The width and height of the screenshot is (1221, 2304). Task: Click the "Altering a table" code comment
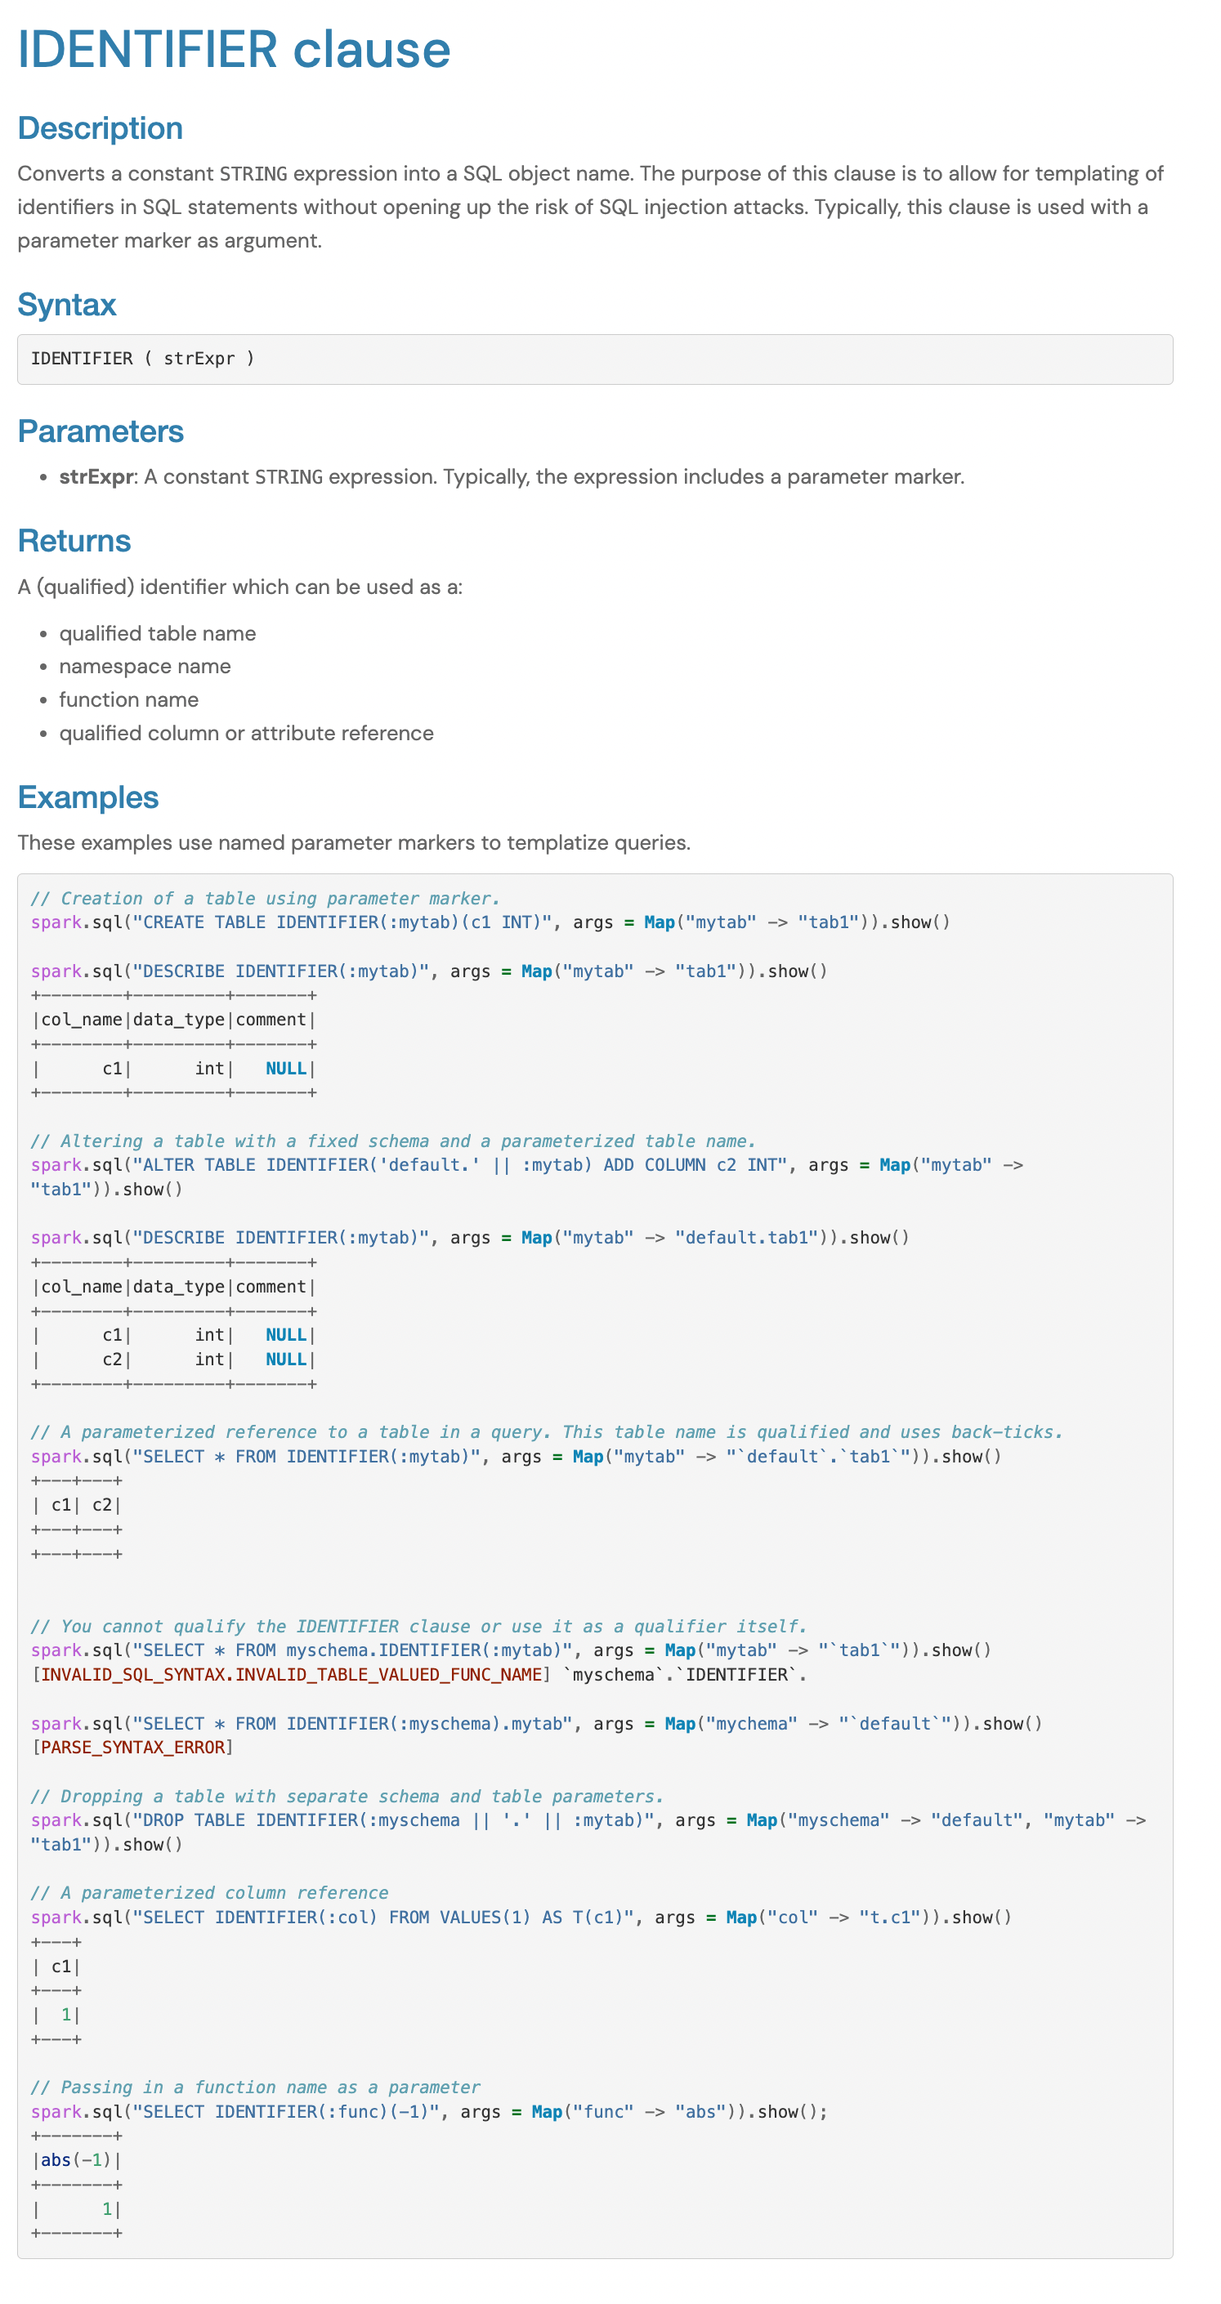(392, 1141)
